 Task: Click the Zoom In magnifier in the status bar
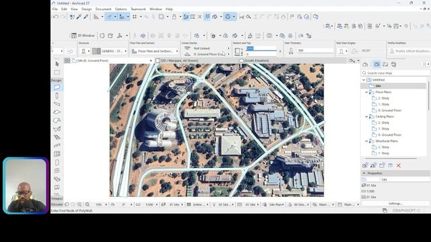click(x=79, y=204)
